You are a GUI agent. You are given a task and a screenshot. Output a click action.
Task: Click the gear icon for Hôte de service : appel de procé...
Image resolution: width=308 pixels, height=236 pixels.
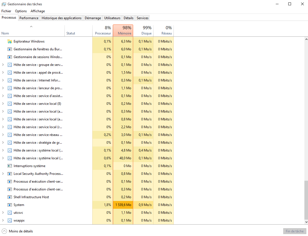click(x=10, y=73)
